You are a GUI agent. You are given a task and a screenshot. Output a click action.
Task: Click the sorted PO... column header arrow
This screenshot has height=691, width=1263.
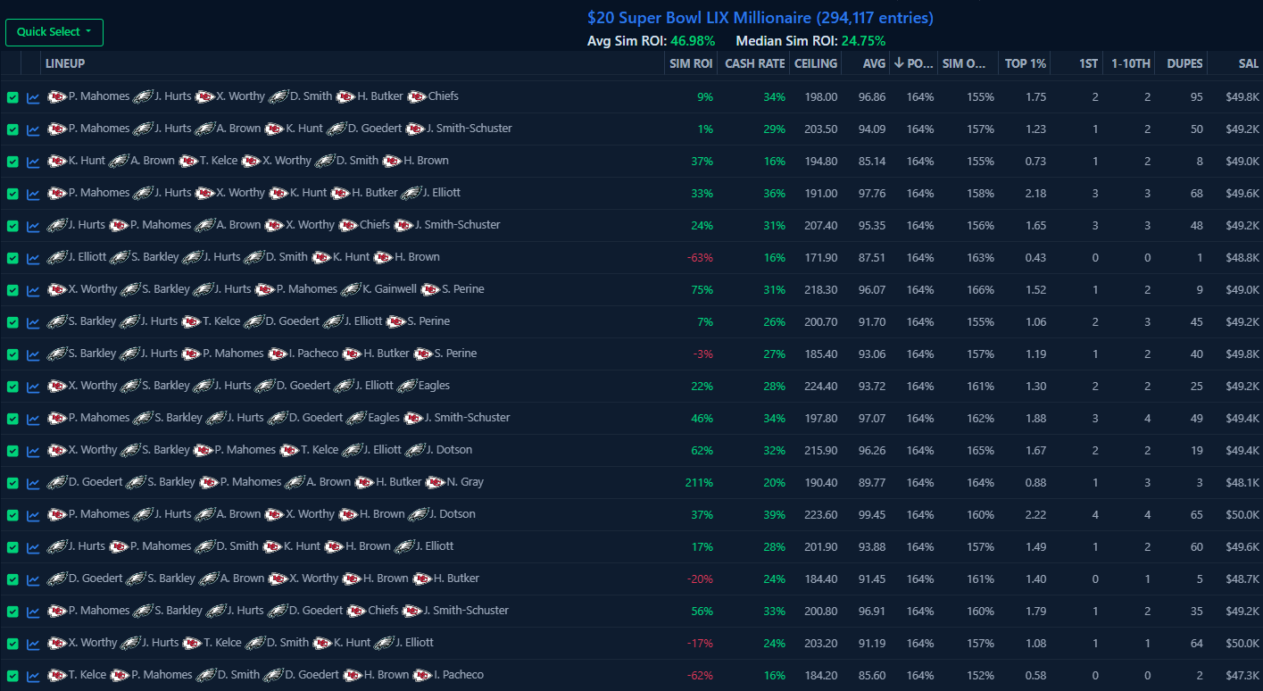pyautogui.click(x=898, y=63)
